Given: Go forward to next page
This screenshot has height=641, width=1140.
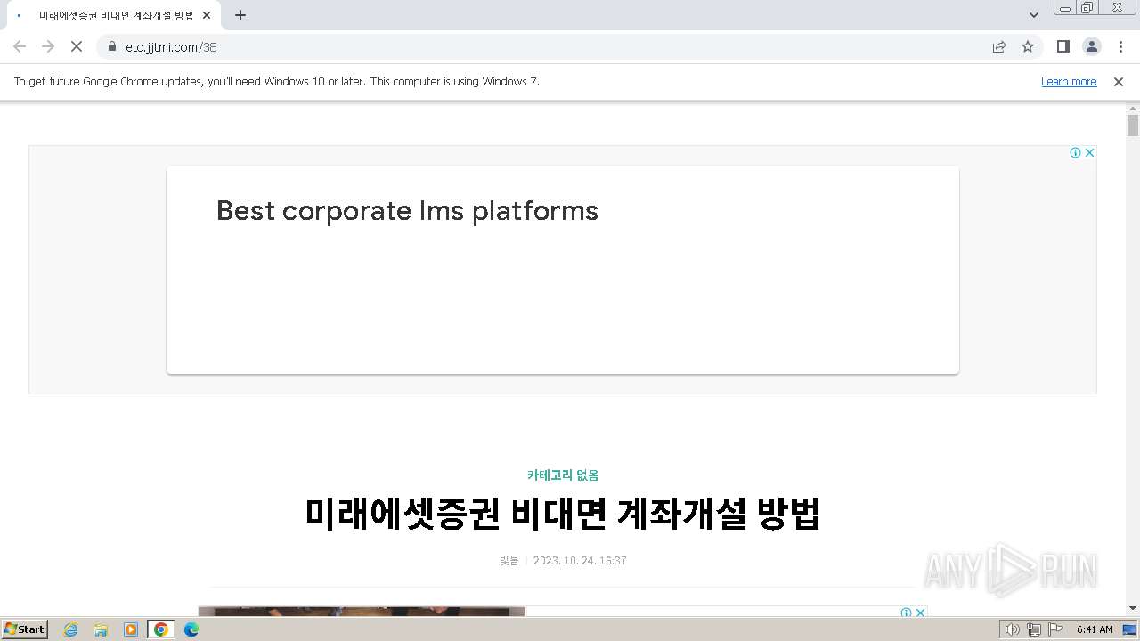Looking at the screenshot, I should [48, 46].
